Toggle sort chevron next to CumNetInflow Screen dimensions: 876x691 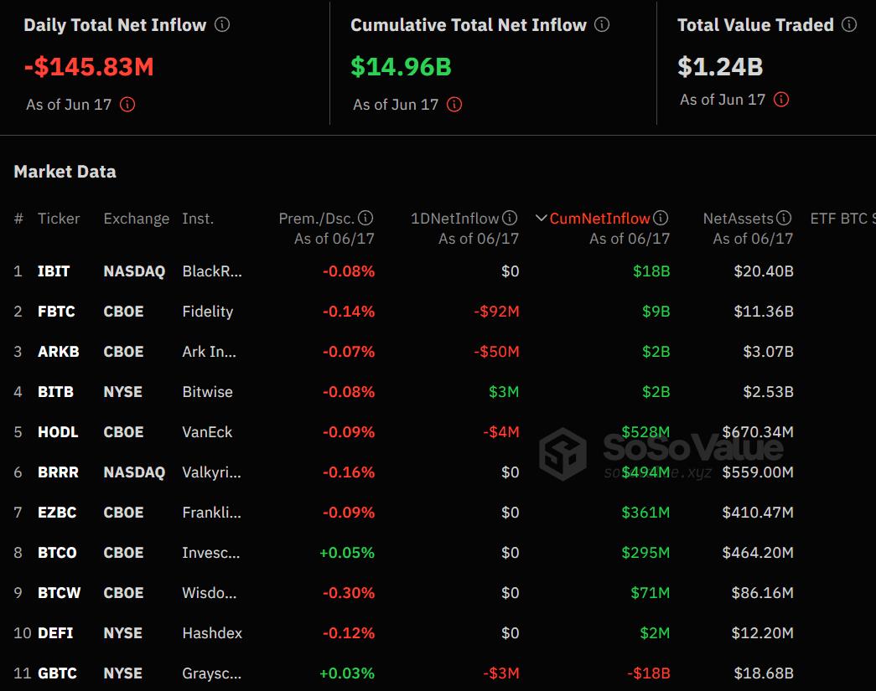(541, 218)
